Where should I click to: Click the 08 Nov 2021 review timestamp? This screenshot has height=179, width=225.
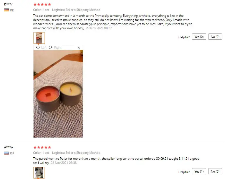click(x=64, y=163)
